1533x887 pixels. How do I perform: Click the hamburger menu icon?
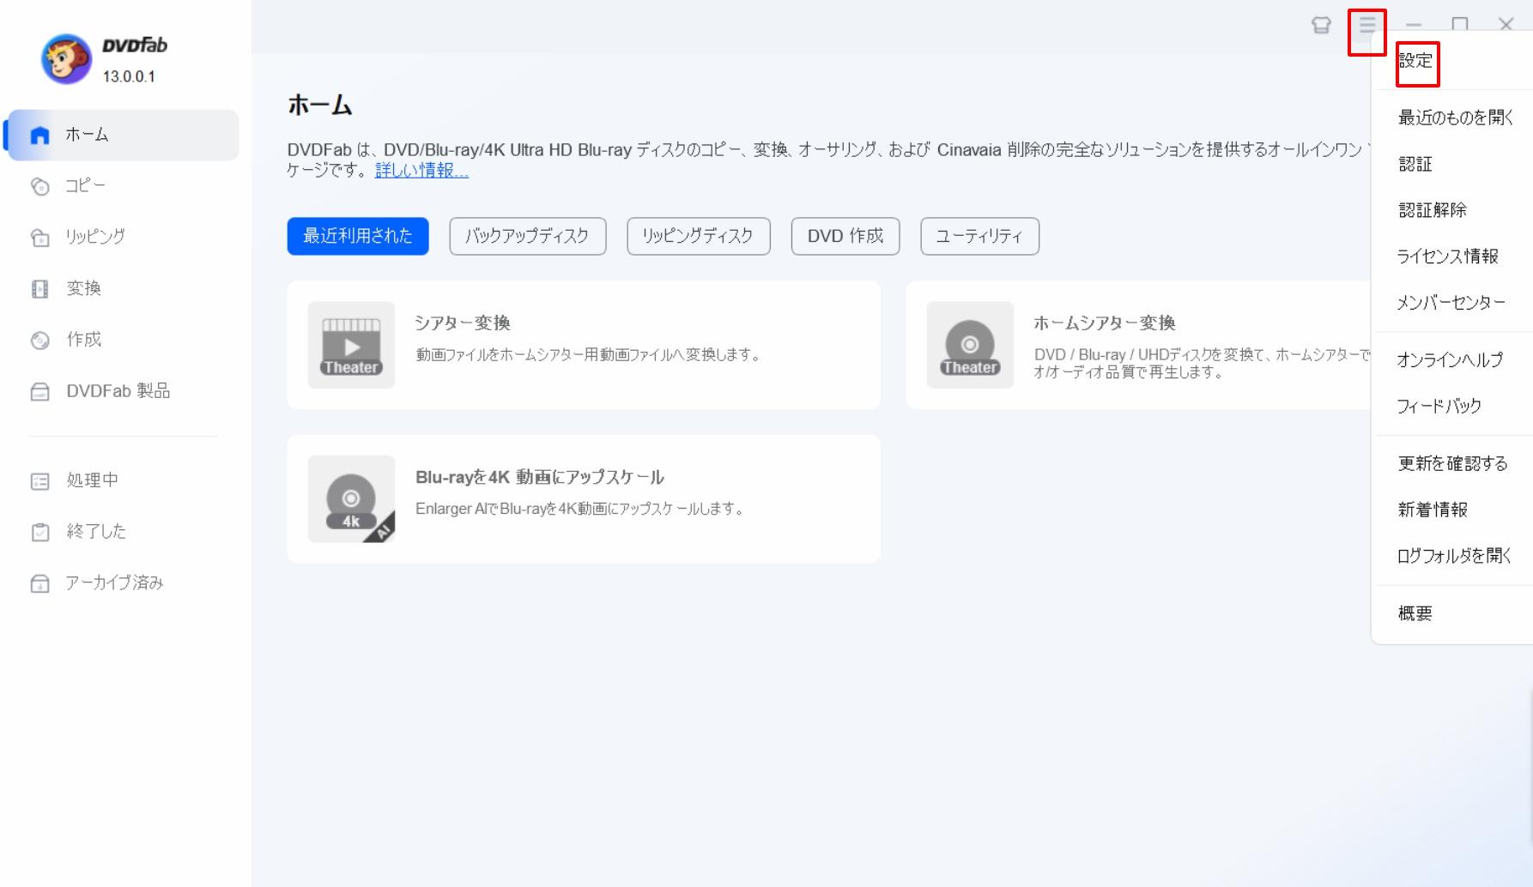click(x=1367, y=25)
